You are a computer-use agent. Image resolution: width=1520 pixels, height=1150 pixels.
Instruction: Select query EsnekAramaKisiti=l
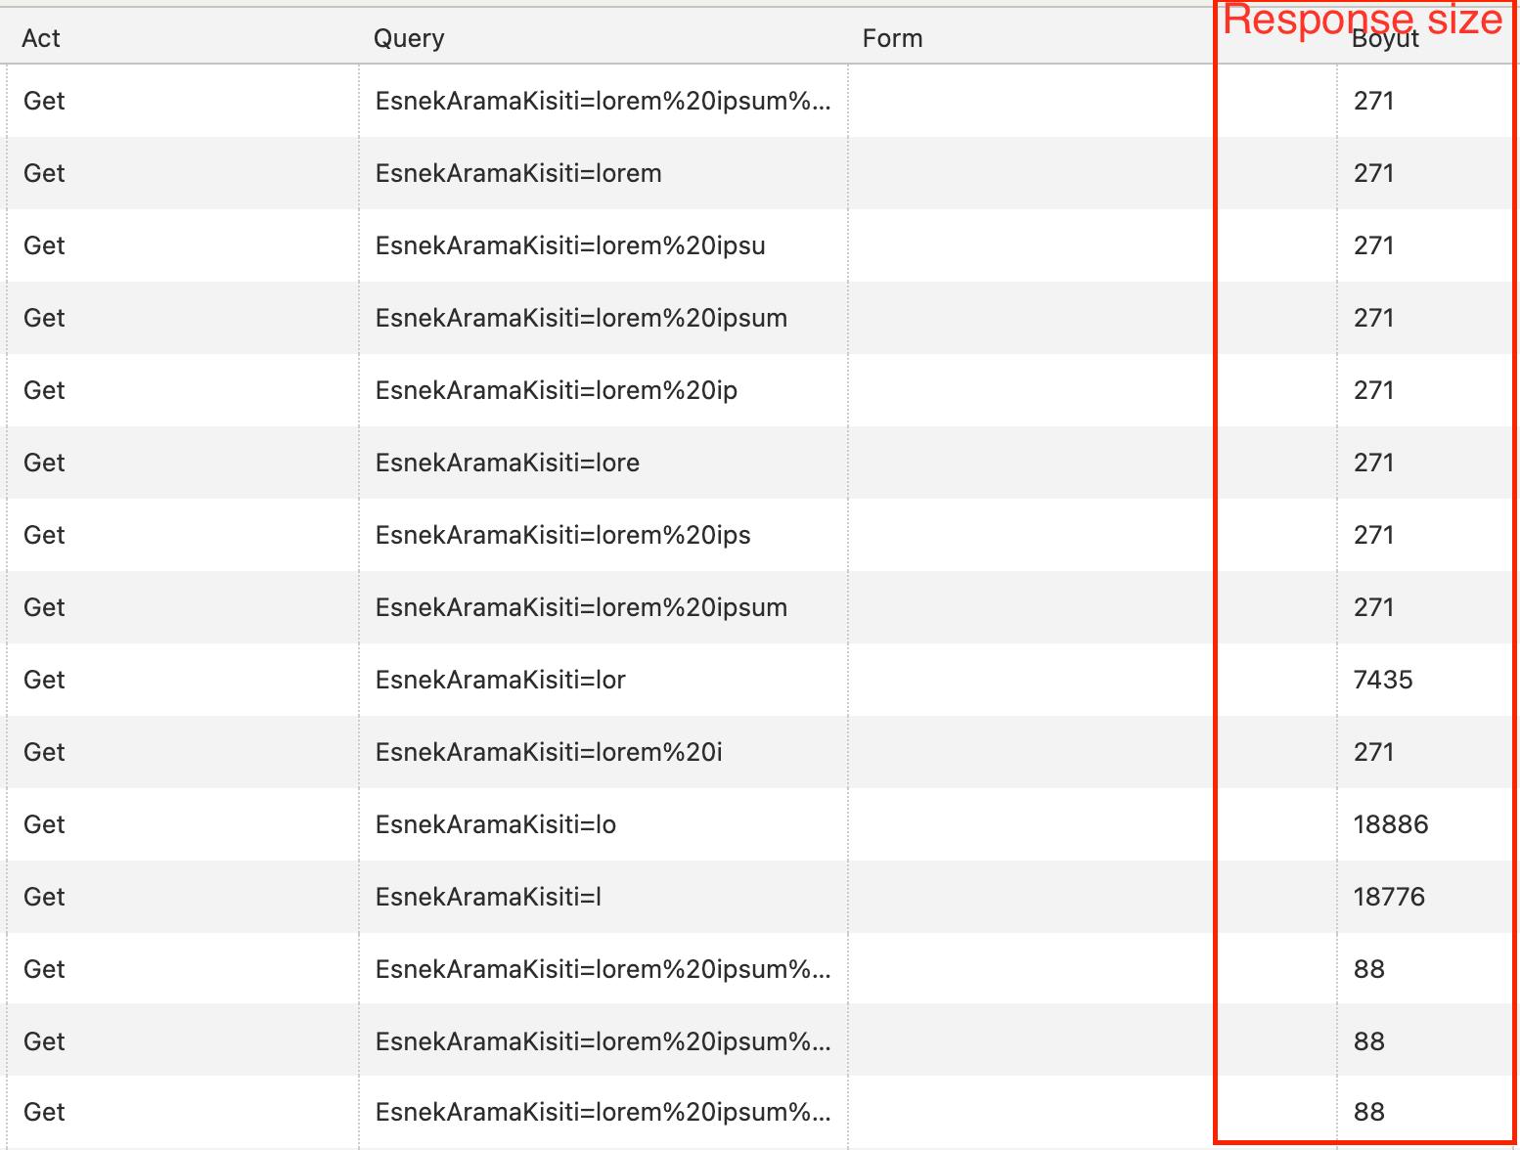pyautogui.click(x=488, y=897)
